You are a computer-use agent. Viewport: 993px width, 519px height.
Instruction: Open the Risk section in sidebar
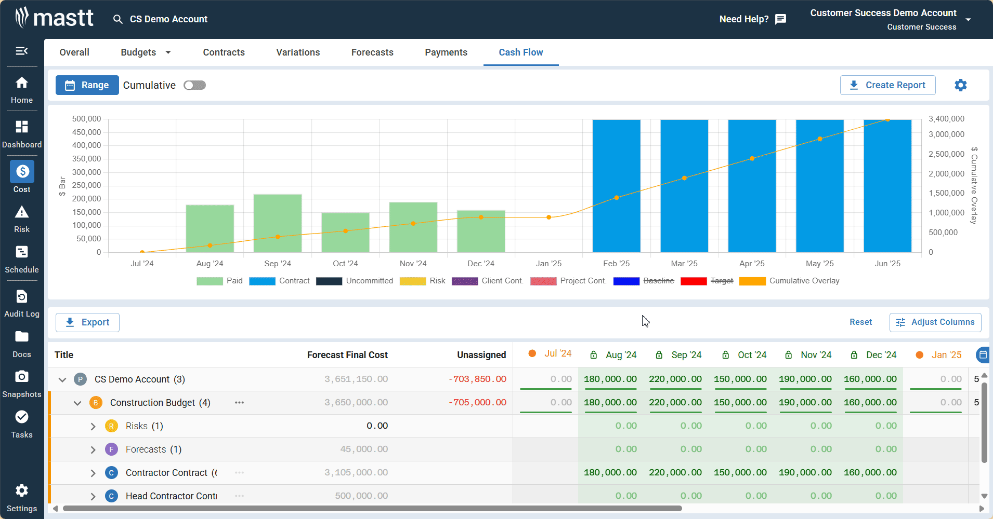(x=22, y=218)
